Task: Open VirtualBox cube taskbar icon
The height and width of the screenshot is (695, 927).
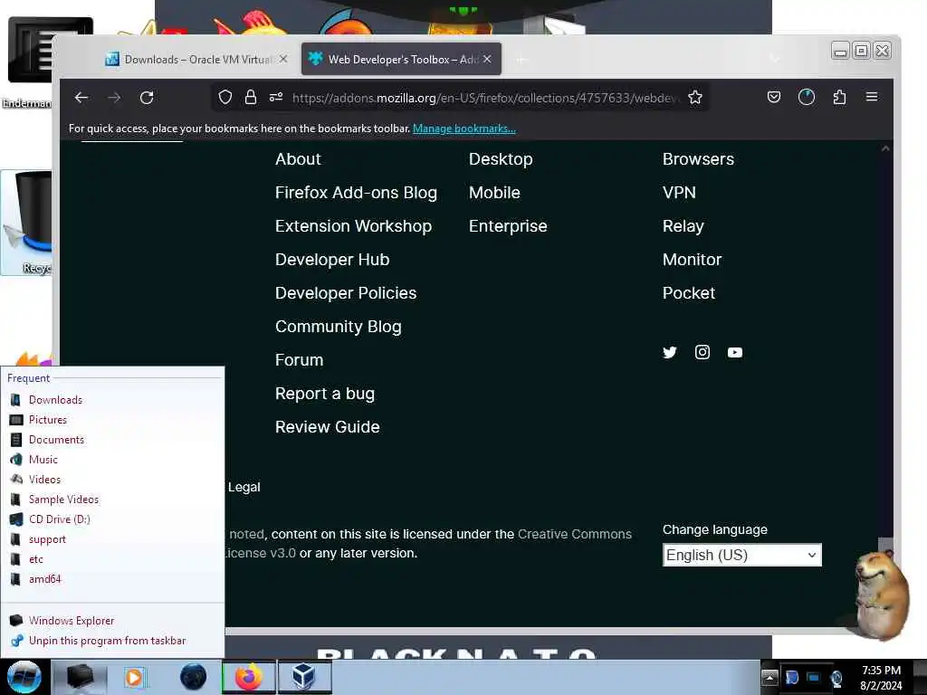Action: [x=304, y=677]
